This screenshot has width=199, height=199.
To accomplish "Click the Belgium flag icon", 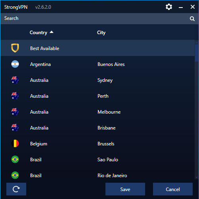I will coord(15,143).
